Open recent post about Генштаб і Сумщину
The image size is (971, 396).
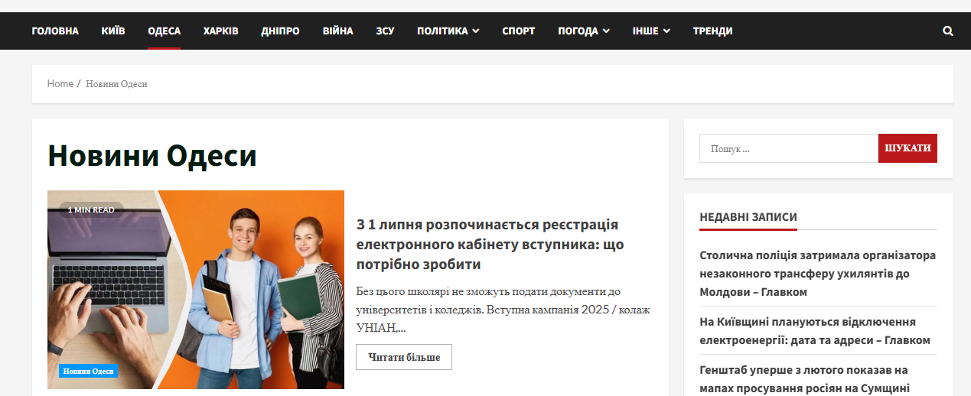804,379
